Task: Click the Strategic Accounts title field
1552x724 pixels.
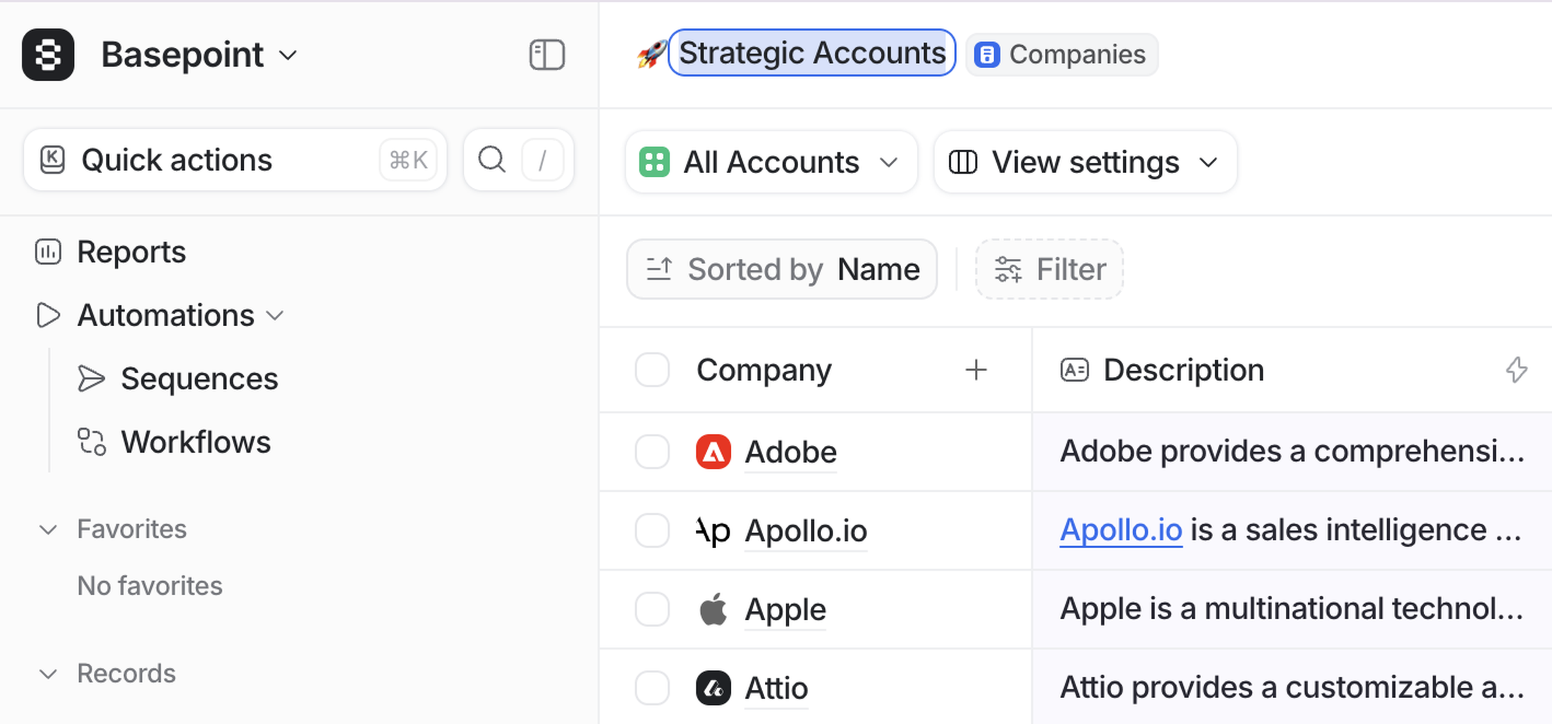Action: point(812,53)
